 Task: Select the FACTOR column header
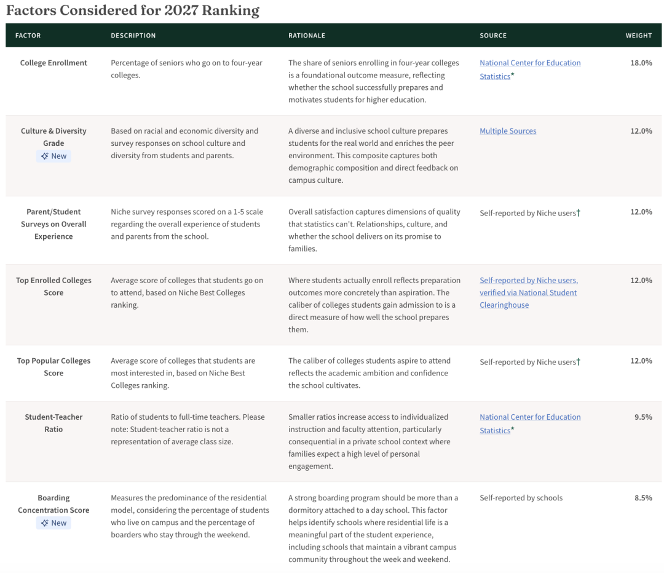[x=28, y=36]
